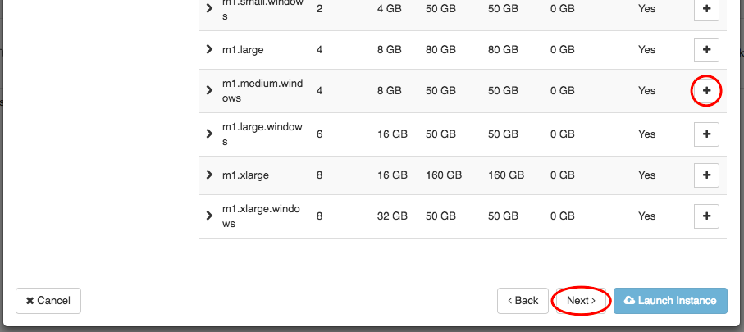Click the 32 GB RAM cell

tap(392, 216)
